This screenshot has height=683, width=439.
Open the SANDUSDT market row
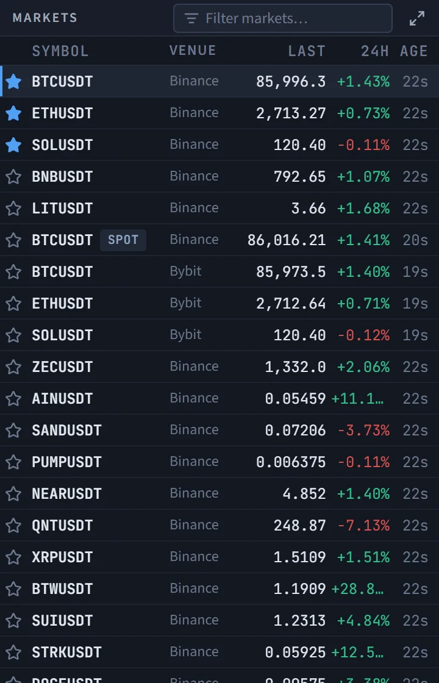pos(220,431)
